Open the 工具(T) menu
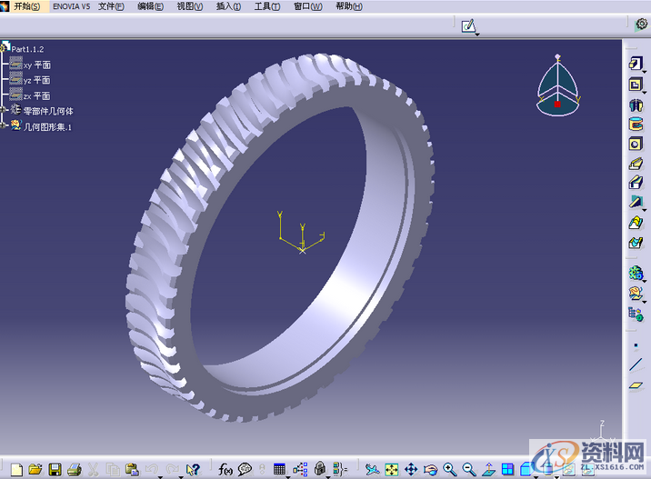The height and width of the screenshot is (479, 651). click(x=267, y=6)
